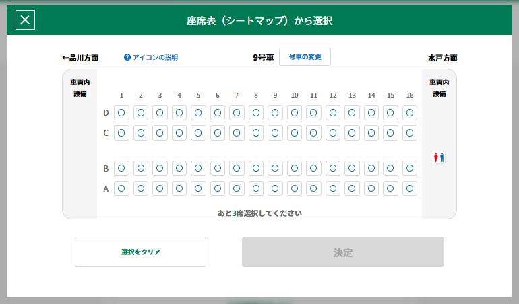This screenshot has height=304, width=519.
Task: Select seat 9A
Action: click(275, 188)
